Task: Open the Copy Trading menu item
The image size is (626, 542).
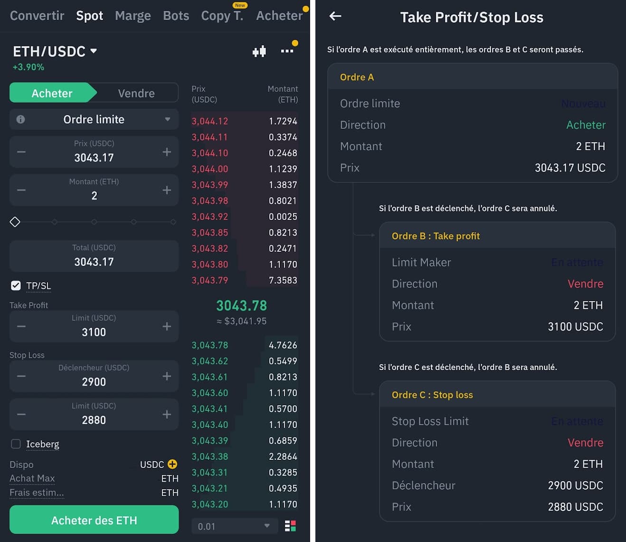Action: pos(221,16)
